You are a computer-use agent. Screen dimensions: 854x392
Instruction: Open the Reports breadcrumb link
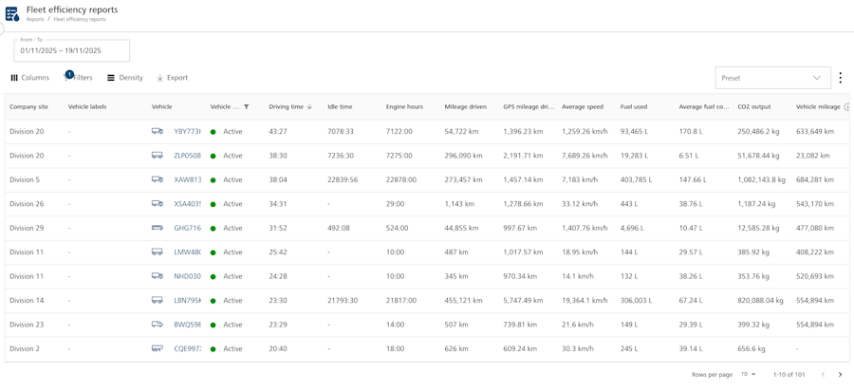point(35,20)
